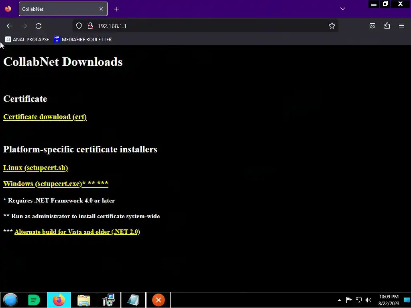Open the Firefox application menu
Viewport: 411px width, 308px height.
pos(401,26)
